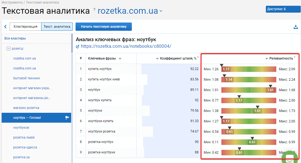Click the value 83.56 in штиль column
This screenshot has height=163, width=301.
pos(194,79)
